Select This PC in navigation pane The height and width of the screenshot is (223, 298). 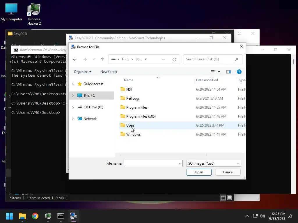pos(89,95)
